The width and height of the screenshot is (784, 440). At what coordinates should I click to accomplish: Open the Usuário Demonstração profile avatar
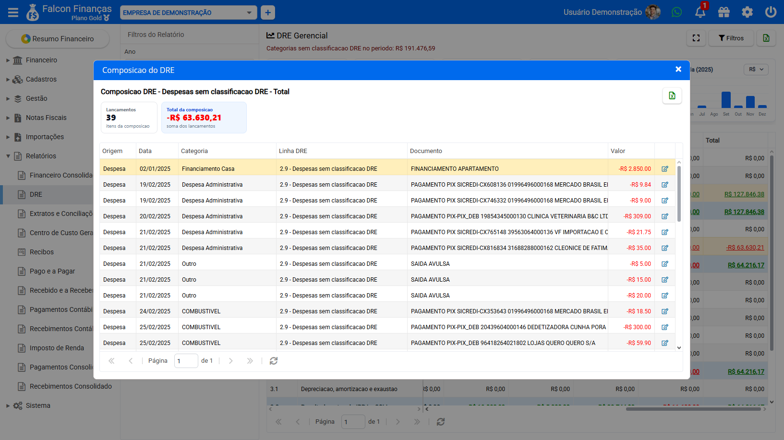[653, 12]
